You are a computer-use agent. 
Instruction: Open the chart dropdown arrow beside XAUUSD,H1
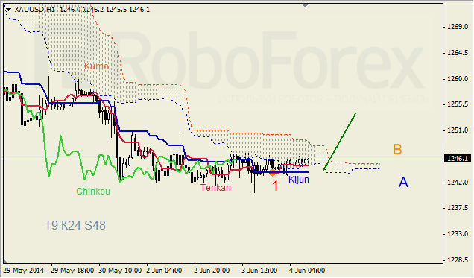coord(8,10)
